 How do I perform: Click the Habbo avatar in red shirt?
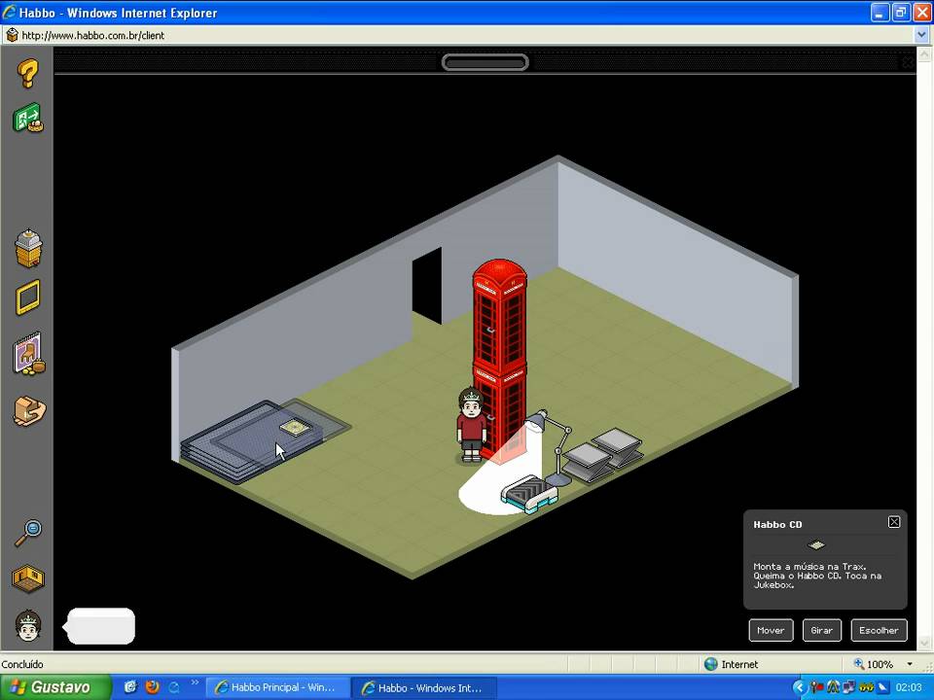point(471,425)
